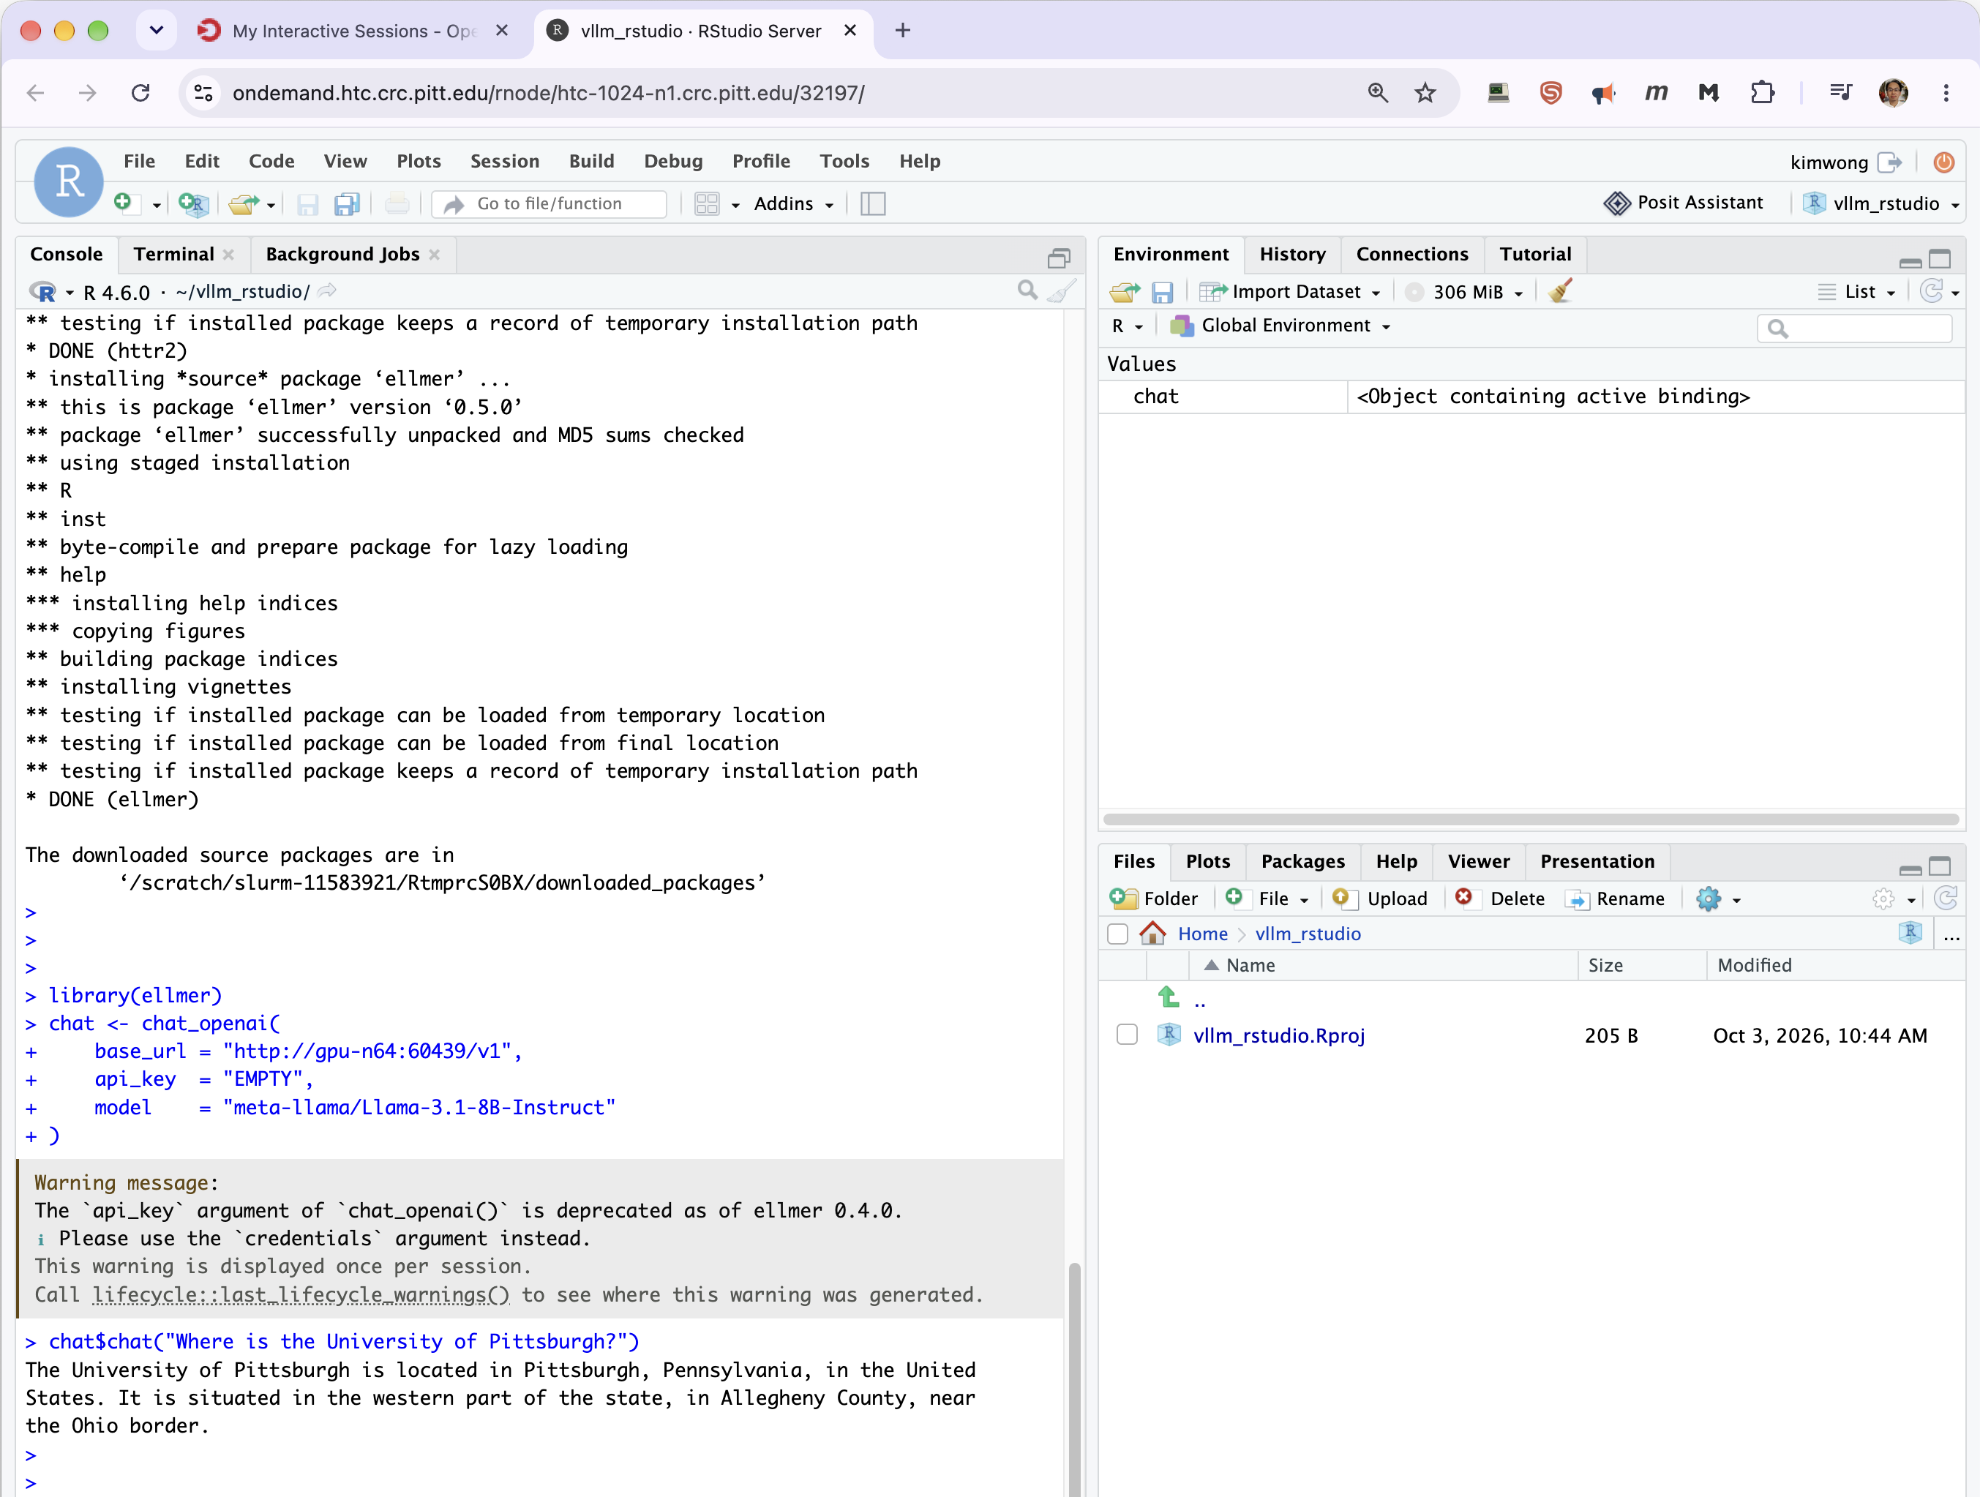Check the vllm_rstudio.Rproj file checkbox
Screen dimensions: 1980x1497
click(1127, 1035)
